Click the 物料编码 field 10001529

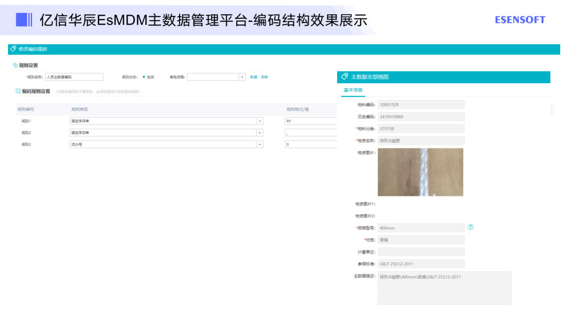421,105
